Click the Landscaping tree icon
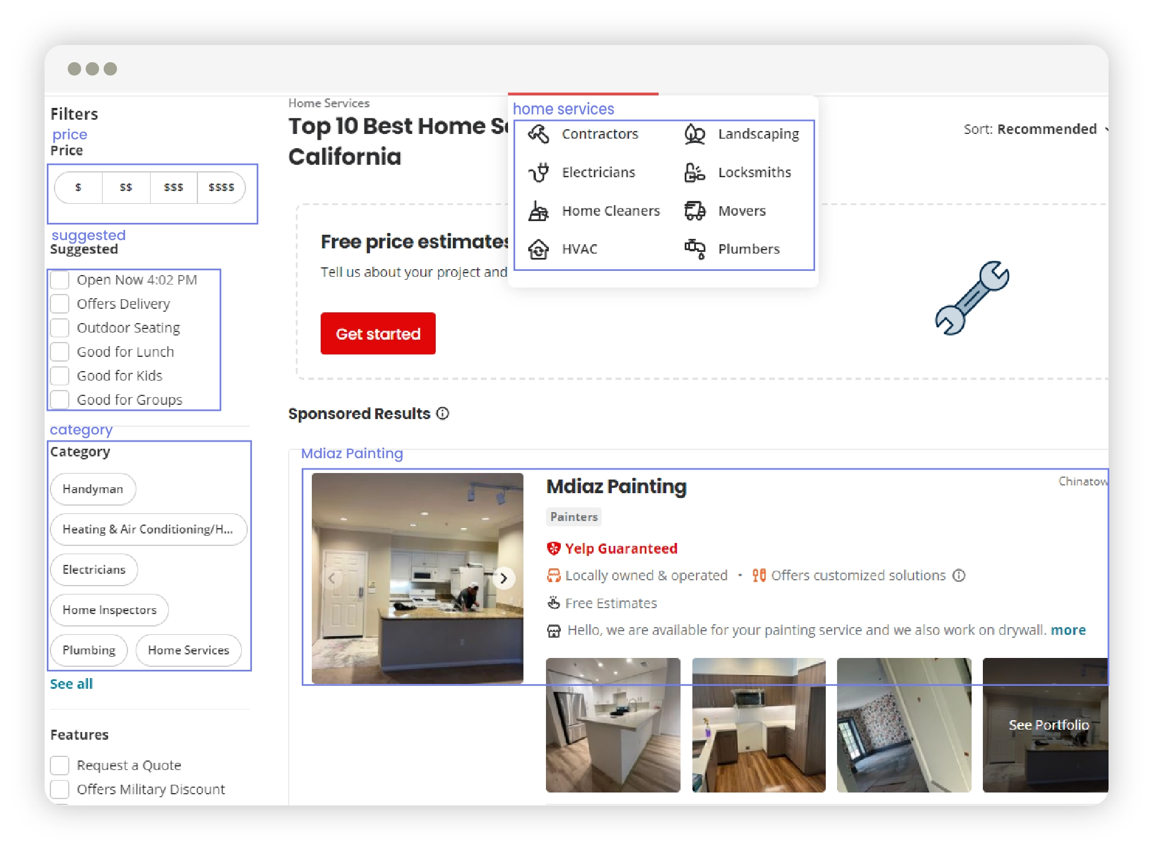Viewport: 1153px width, 850px height. click(x=695, y=134)
